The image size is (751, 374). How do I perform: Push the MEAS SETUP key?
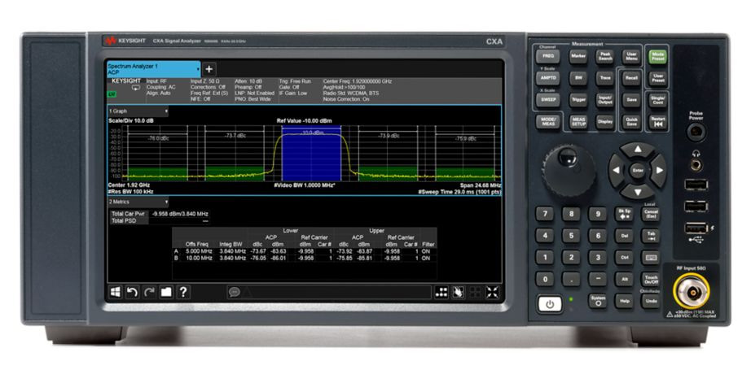pos(578,122)
